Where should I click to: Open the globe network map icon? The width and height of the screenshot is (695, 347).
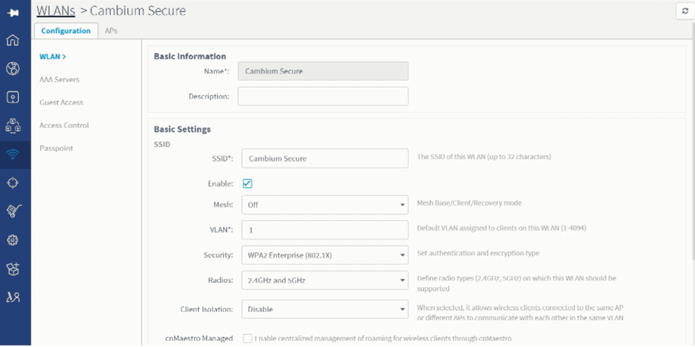(x=13, y=69)
